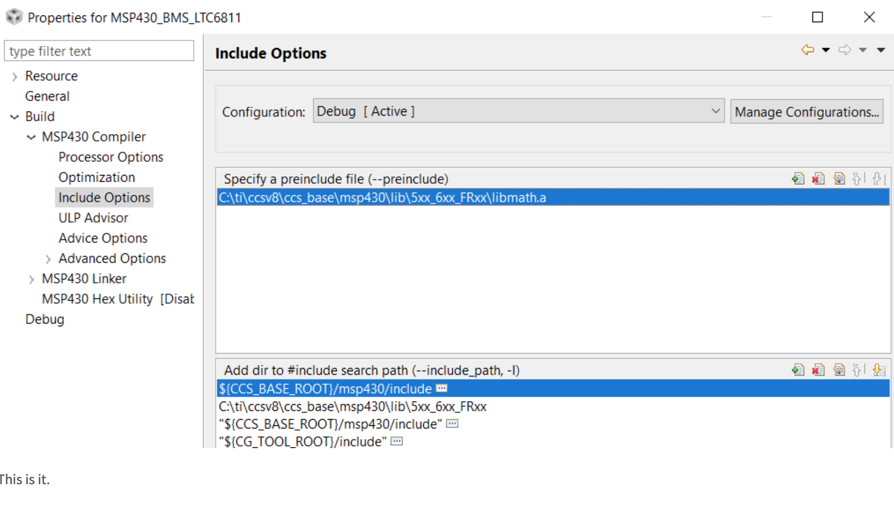The width and height of the screenshot is (894, 510).
Task: Open Processor Options page
Action: [110, 157]
